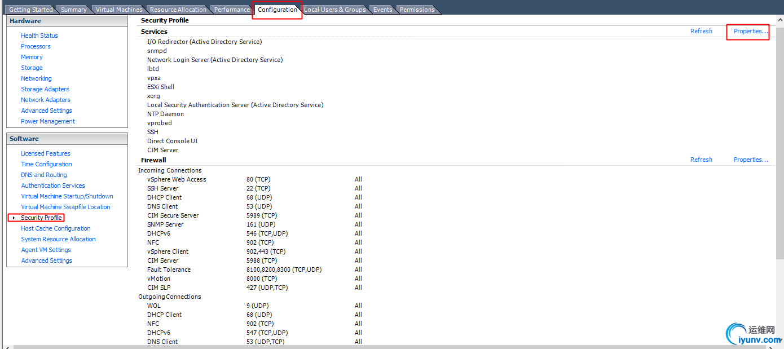Open DNS and Routing
784x349 pixels.
click(44, 175)
